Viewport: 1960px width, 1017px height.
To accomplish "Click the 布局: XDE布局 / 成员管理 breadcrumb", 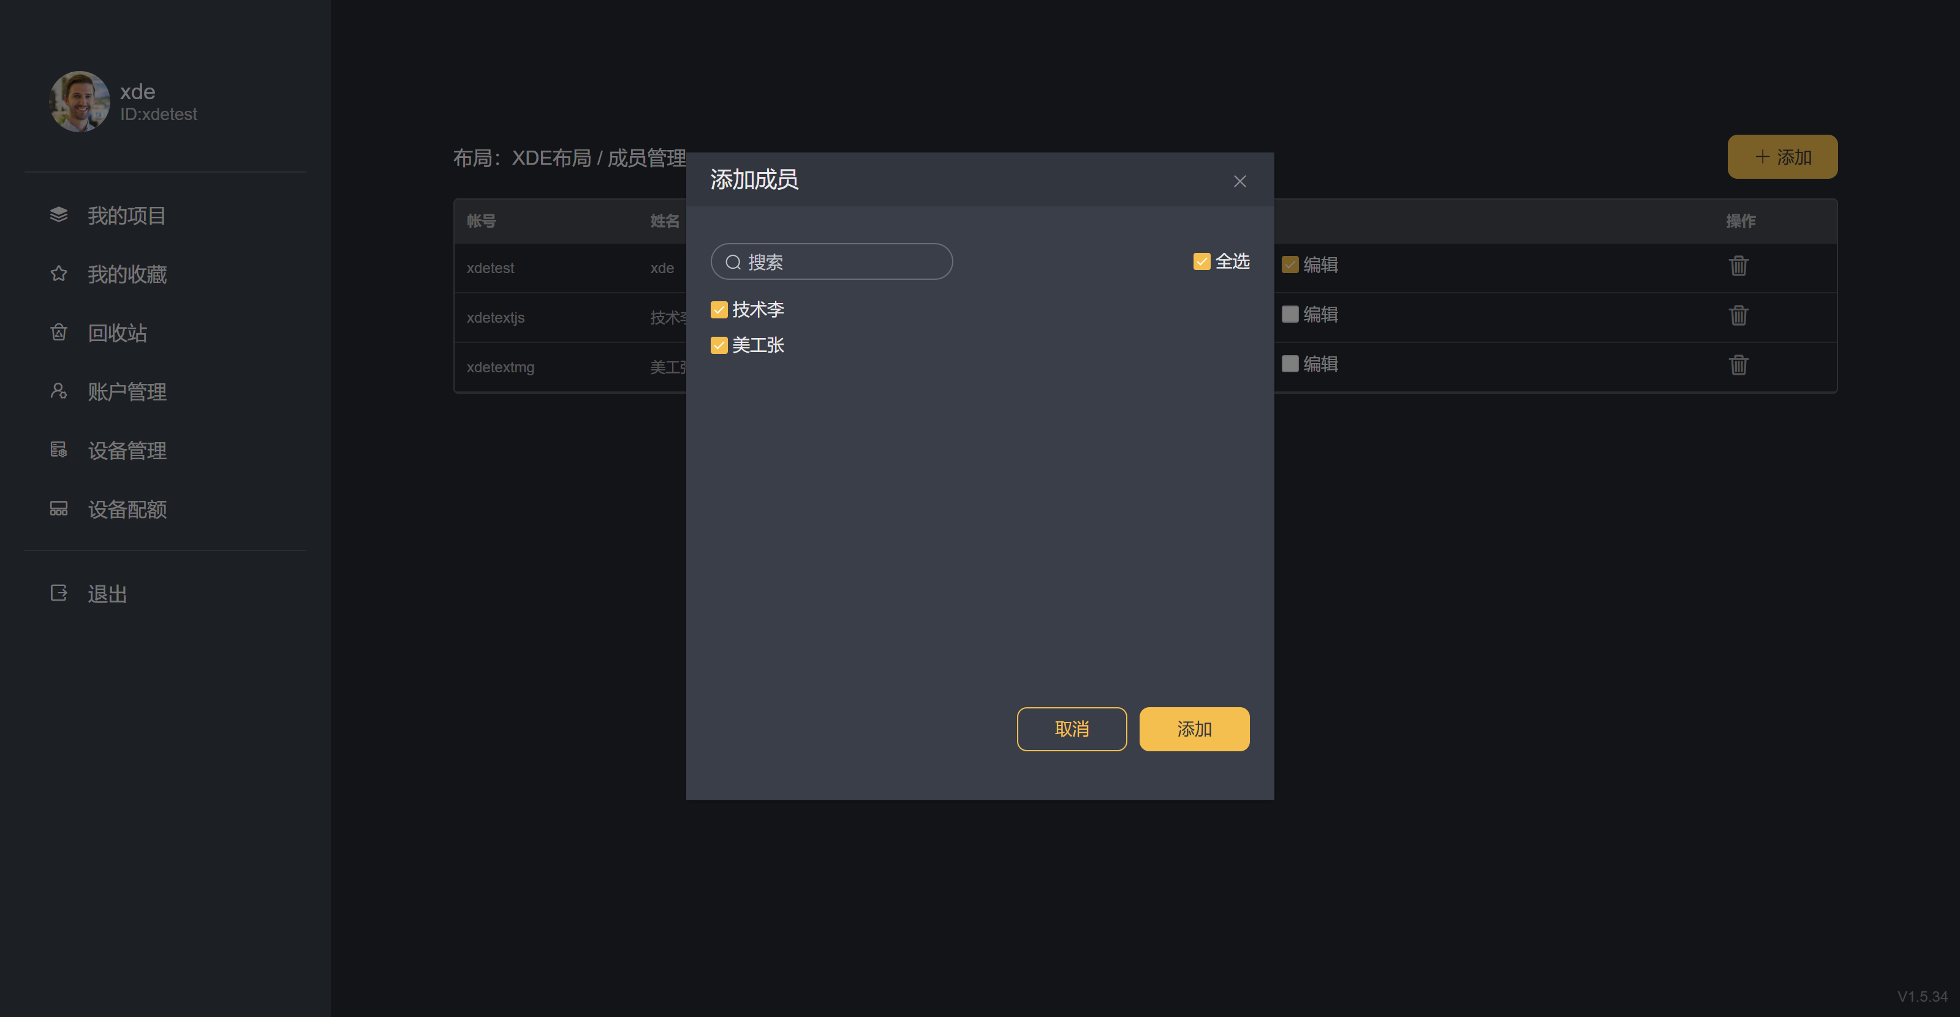I will pos(569,158).
